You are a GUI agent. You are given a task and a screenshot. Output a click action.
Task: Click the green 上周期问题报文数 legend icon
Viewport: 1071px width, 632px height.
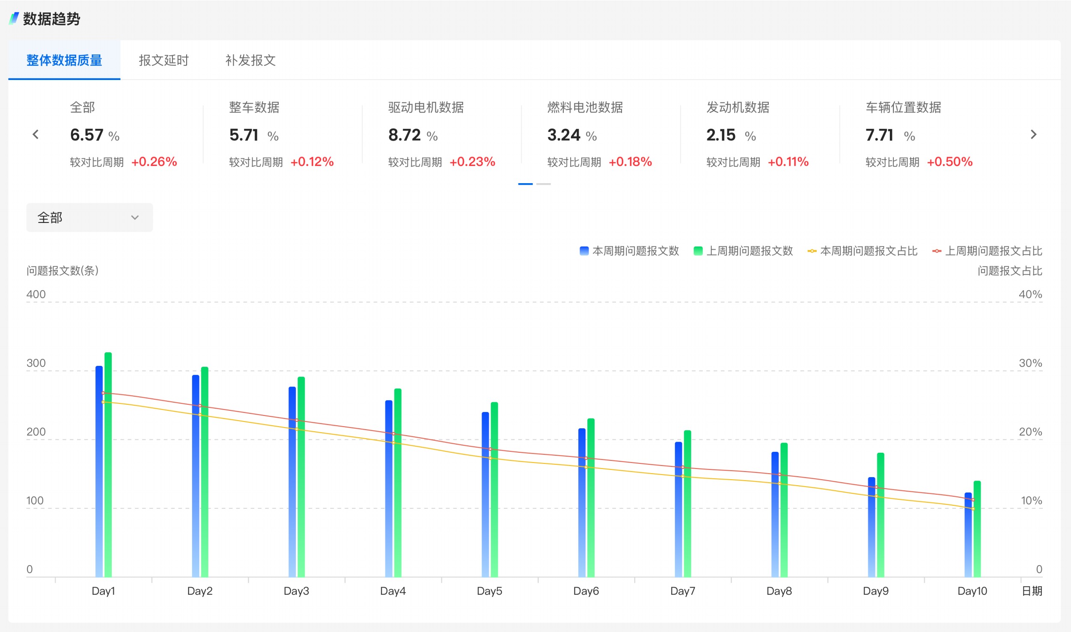(698, 251)
